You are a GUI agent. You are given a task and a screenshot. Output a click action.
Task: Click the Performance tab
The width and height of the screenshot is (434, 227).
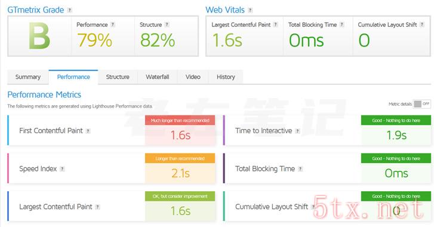click(x=73, y=77)
